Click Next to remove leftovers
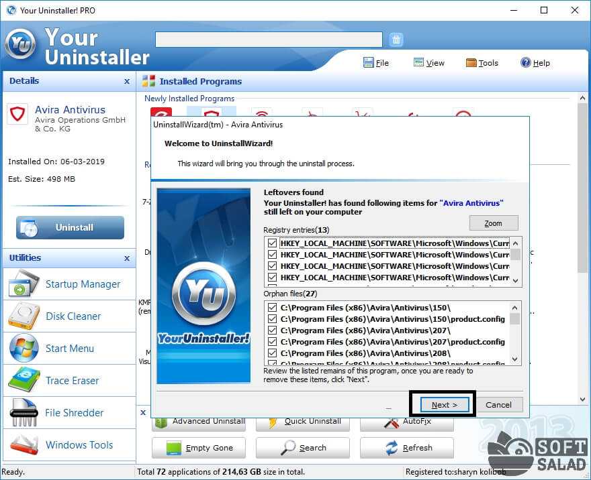The image size is (591, 480). click(x=444, y=405)
